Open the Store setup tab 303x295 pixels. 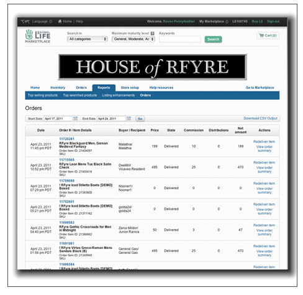point(130,88)
